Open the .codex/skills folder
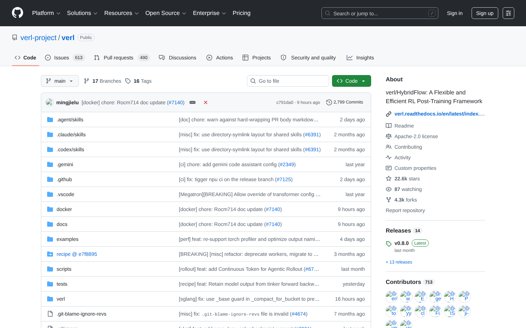526x328 pixels. point(70,149)
